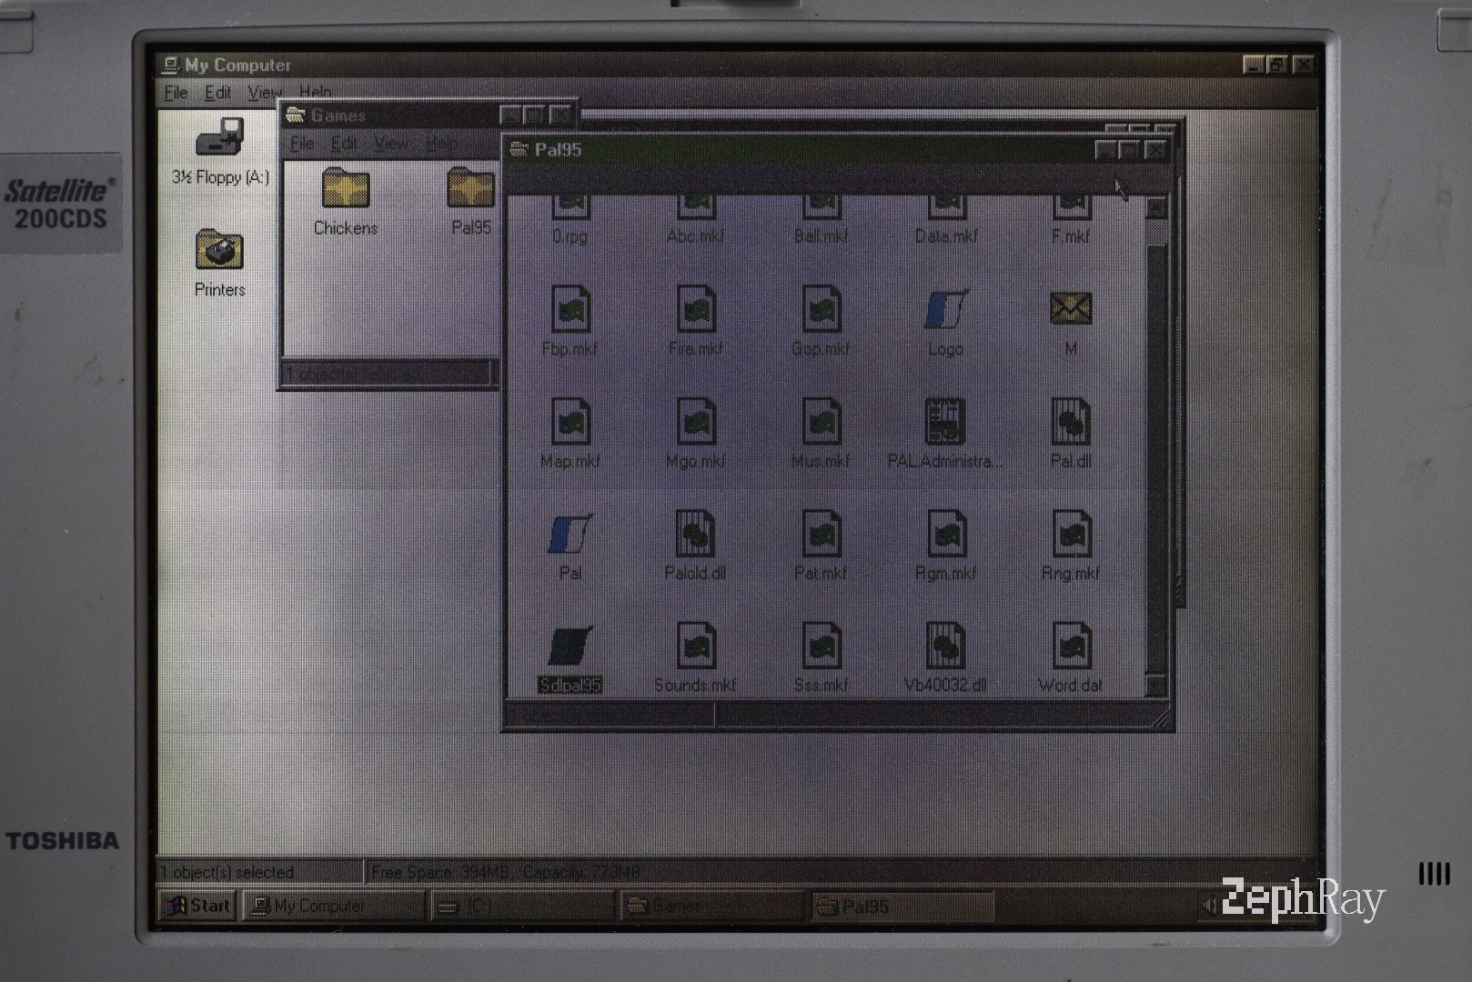
Task: Click the taskbar volume speaker icon
Action: [x=1209, y=906]
